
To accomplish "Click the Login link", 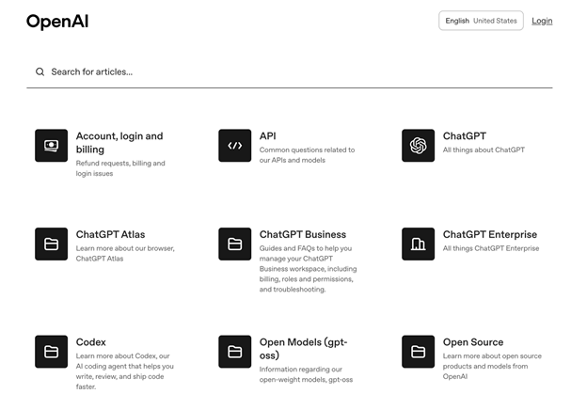I will pyautogui.click(x=542, y=21).
